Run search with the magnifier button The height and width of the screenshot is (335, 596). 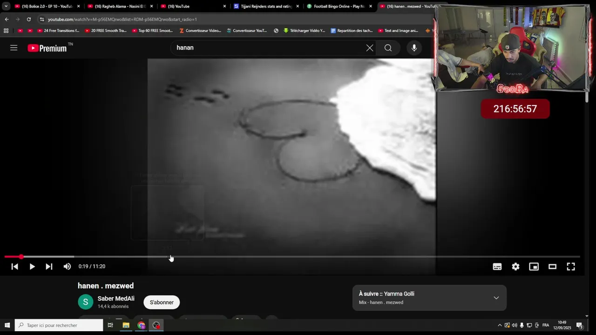[x=388, y=47]
